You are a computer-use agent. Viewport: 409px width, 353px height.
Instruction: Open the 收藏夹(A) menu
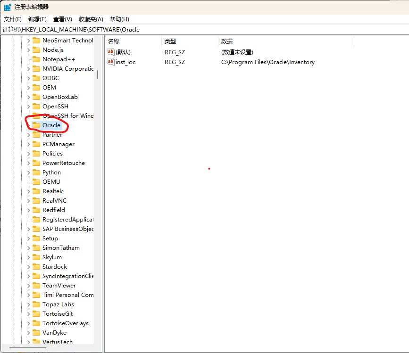tap(91, 19)
